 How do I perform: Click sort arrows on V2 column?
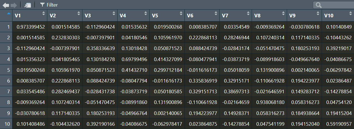pos(79,13)
